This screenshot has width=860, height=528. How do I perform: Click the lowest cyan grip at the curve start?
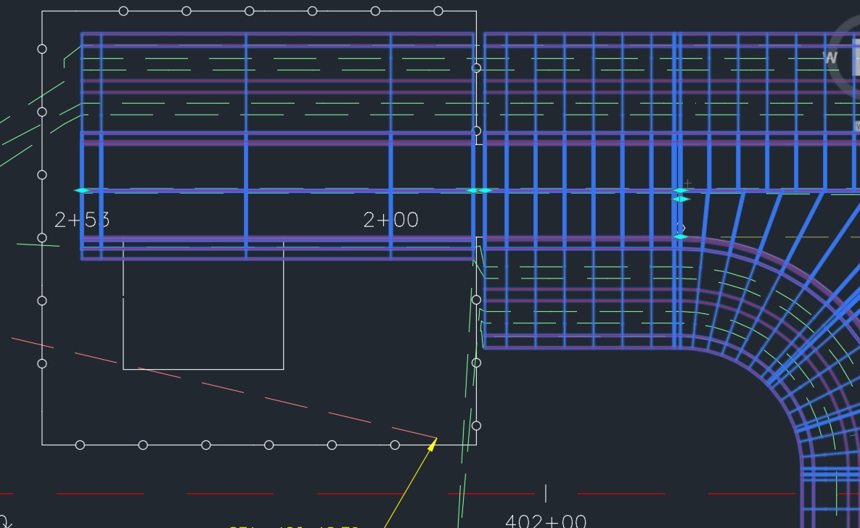[681, 237]
